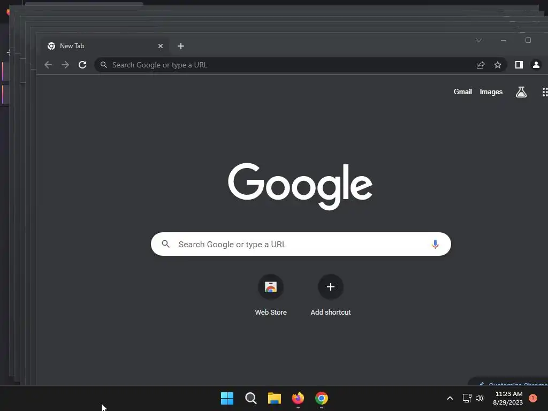The image size is (548, 411).
Task: Minimize the Chrome window
Action: point(503,40)
